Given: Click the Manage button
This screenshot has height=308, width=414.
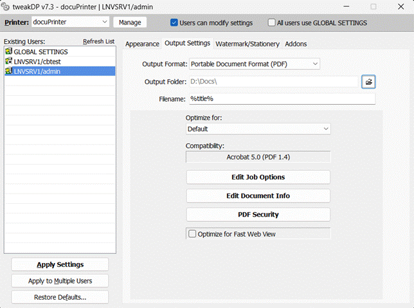Looking at the screenshot, I should coord(129,22).
